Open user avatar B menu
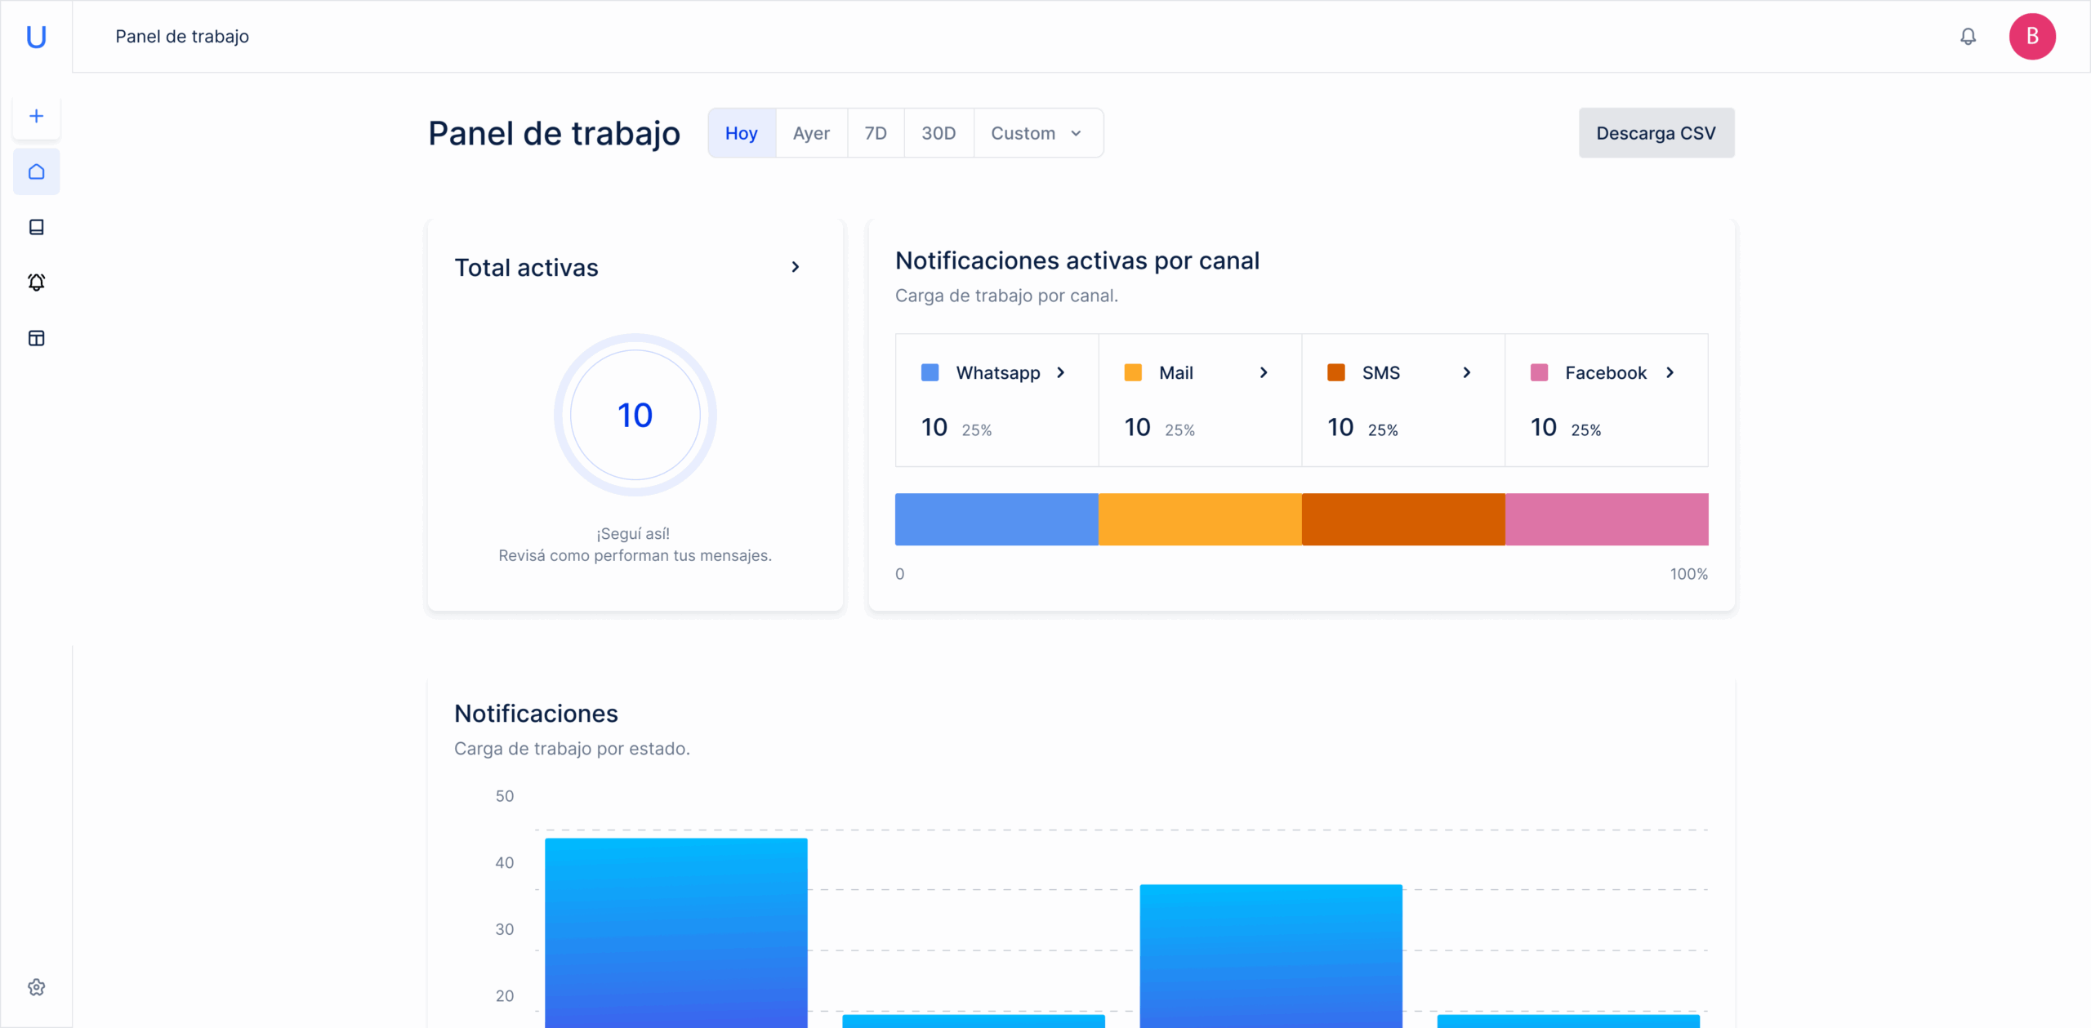Screen dimensions: 2091x1028 click(2031, 37)
